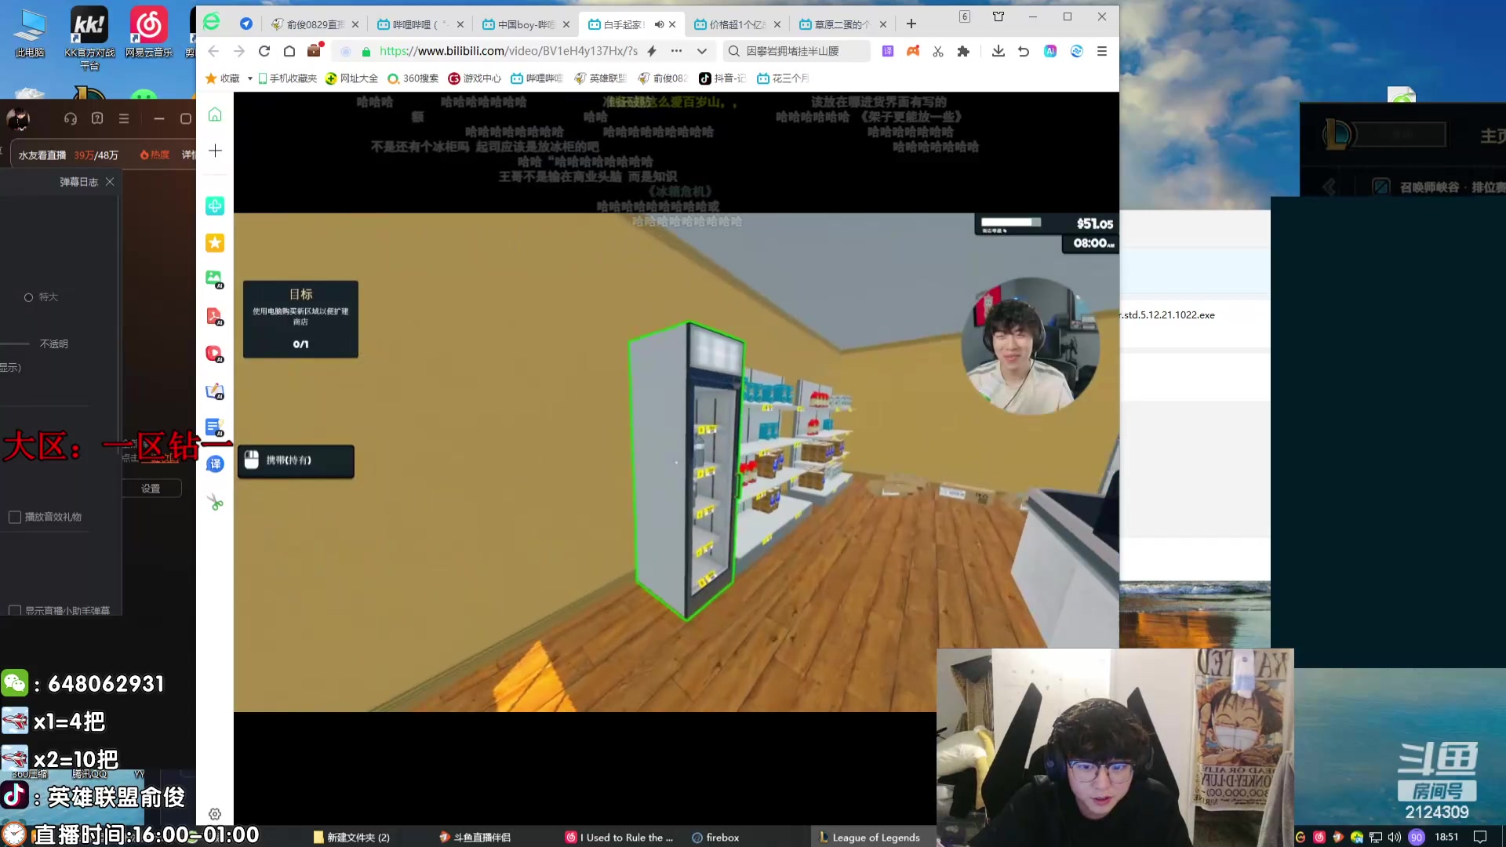Open the question mark help icon in streaming companion
This screenshot has height=847, width=1506.
coord(97,118)
